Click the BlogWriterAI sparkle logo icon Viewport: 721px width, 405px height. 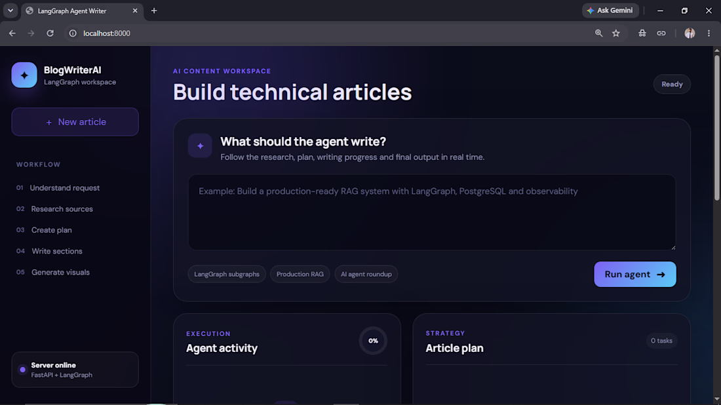pyautogui.click(x=24, y=75)
